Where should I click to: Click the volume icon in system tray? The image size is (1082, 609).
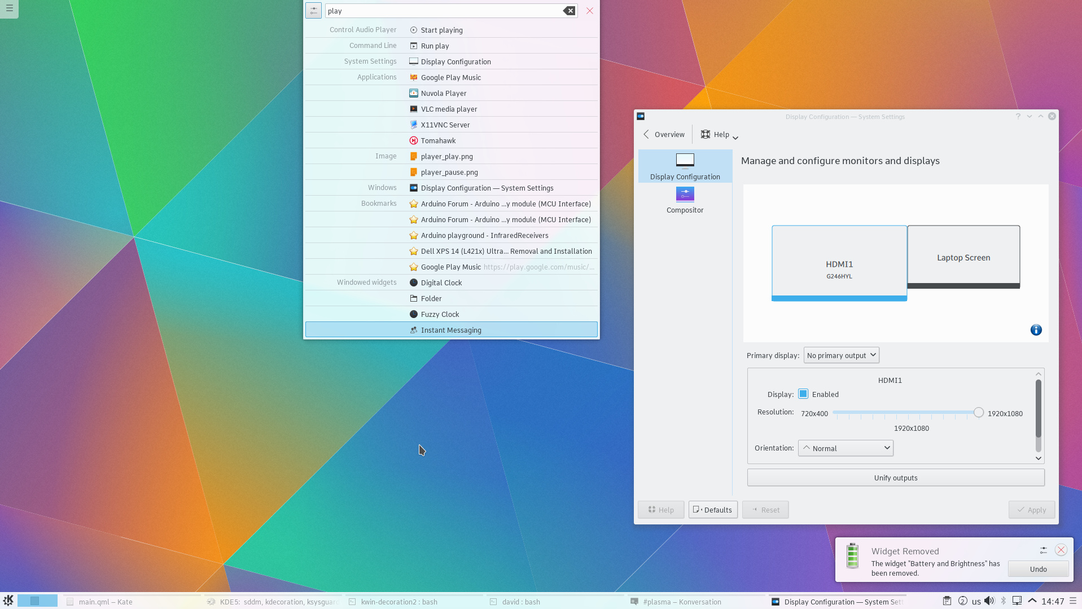click(989, 601)
